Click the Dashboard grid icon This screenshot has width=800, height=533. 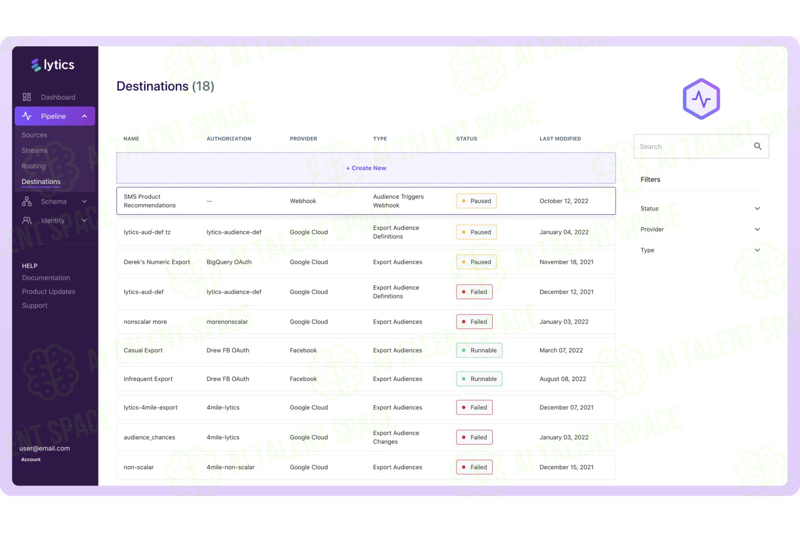pyautogui.click(x=27, y=97)
